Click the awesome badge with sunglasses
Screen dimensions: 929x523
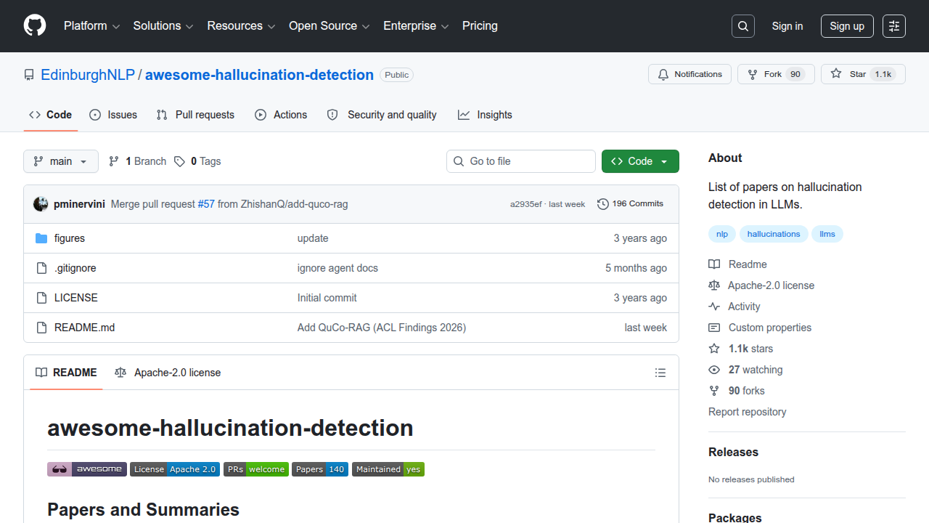tap(87, 469)
